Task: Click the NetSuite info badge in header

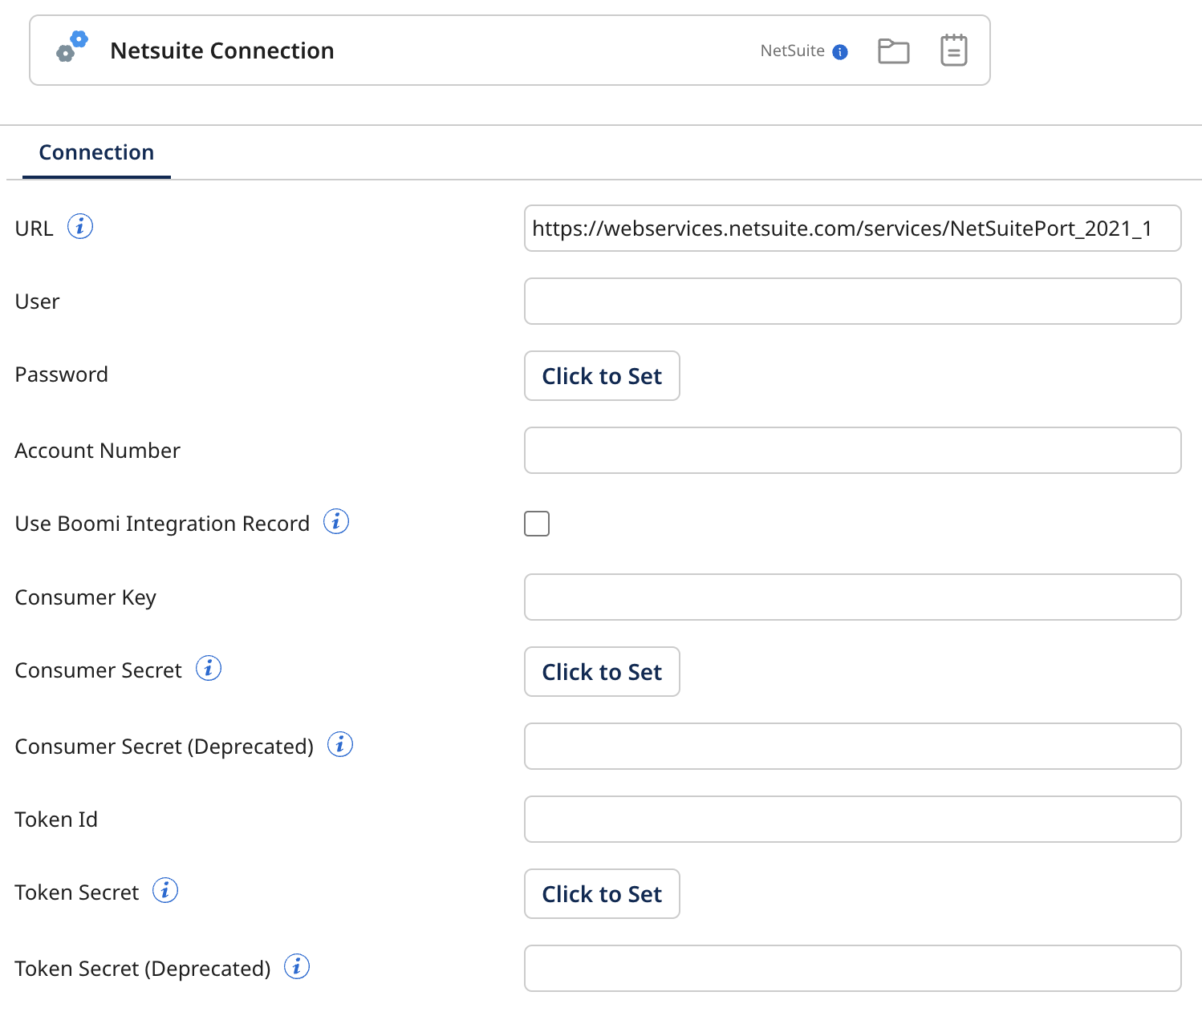Action: 840,51
